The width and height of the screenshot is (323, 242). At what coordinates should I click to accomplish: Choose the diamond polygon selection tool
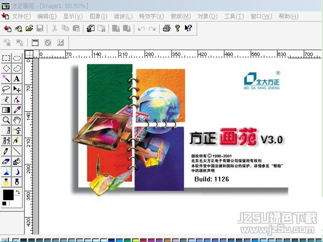click(x=6, y=69)
